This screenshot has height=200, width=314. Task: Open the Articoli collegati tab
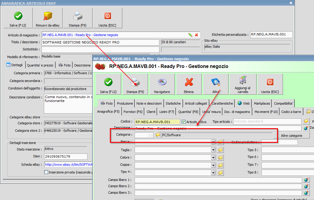click(196, 103)
